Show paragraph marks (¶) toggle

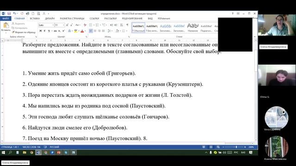(128, 25)
